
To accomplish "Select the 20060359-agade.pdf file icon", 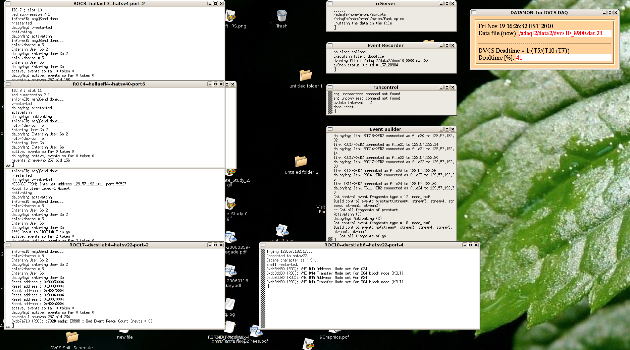I will [231, 237].
